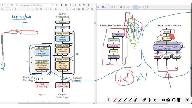
Task: Select the blue pen in annotation bar
Action: click(120, 100)
